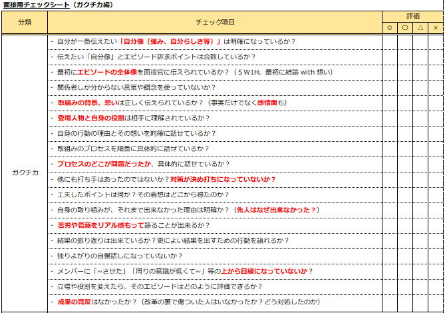Select the row starting '成果の背反はなかったか？'
Screen dimensions: 445x313
[x=215, y=302]
